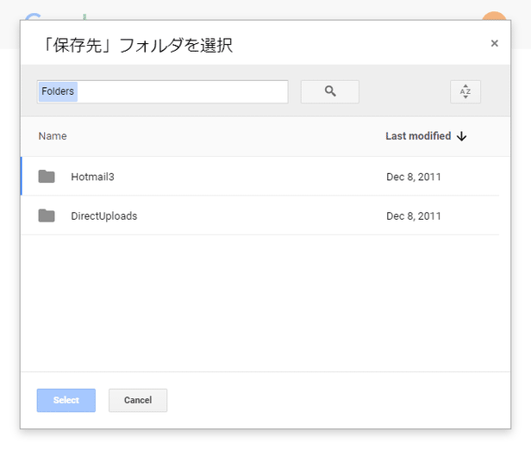This screenshot has width=531, height=449.
Task: Close the folder selection dialog
Action: pos(495,43)
